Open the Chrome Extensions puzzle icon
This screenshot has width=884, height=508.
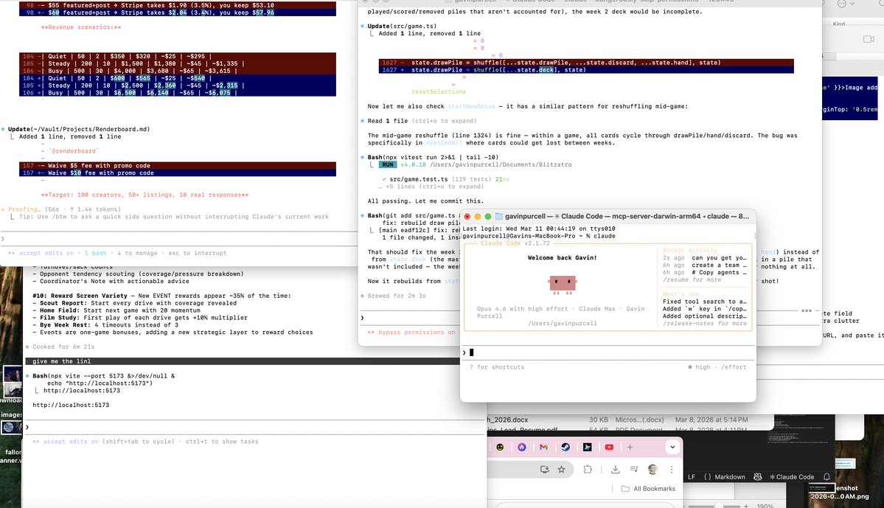[588, 469]
